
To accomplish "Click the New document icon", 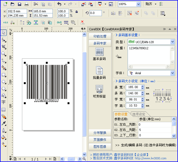I will (x=5, y=4).
